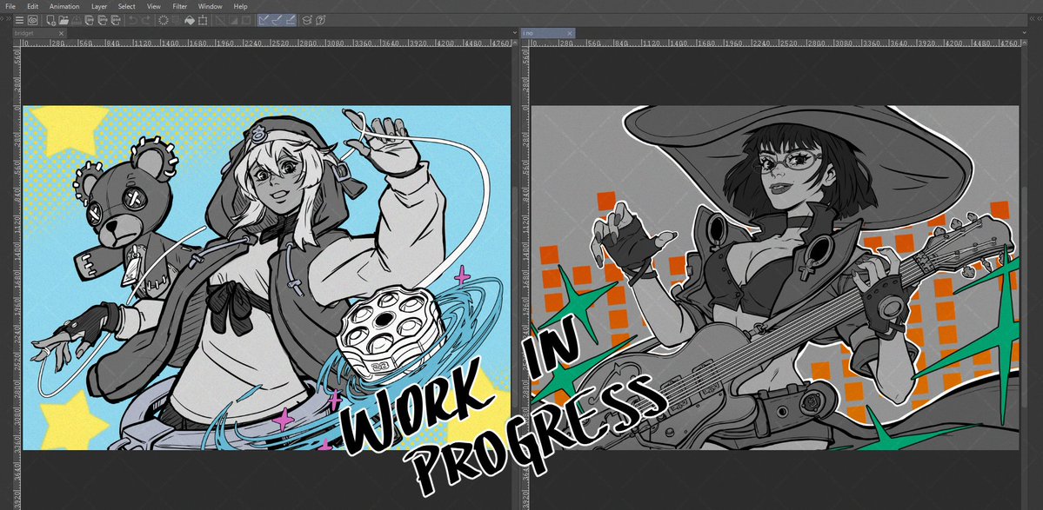Click the Undo arrow icon
This screenshot has height=510, width=1043.
(x=133, y=21)
